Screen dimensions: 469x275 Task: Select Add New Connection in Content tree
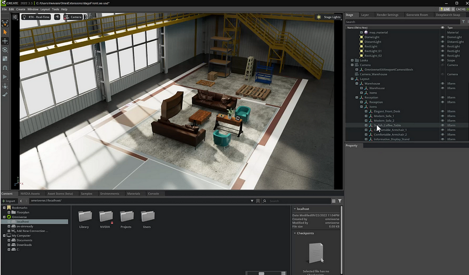pos(31,231)
